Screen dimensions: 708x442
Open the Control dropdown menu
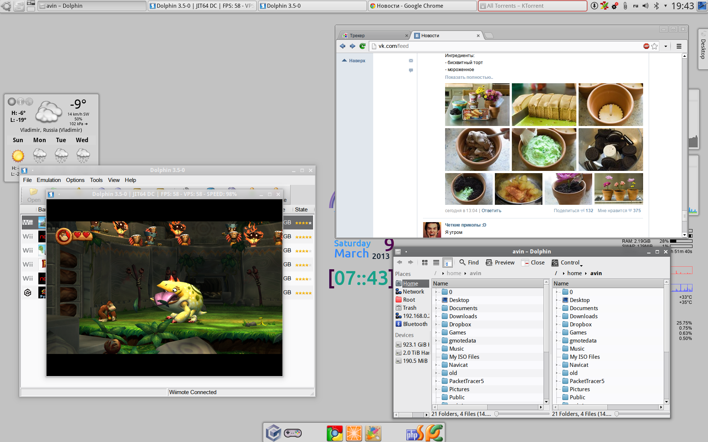(x=567, y=263)
